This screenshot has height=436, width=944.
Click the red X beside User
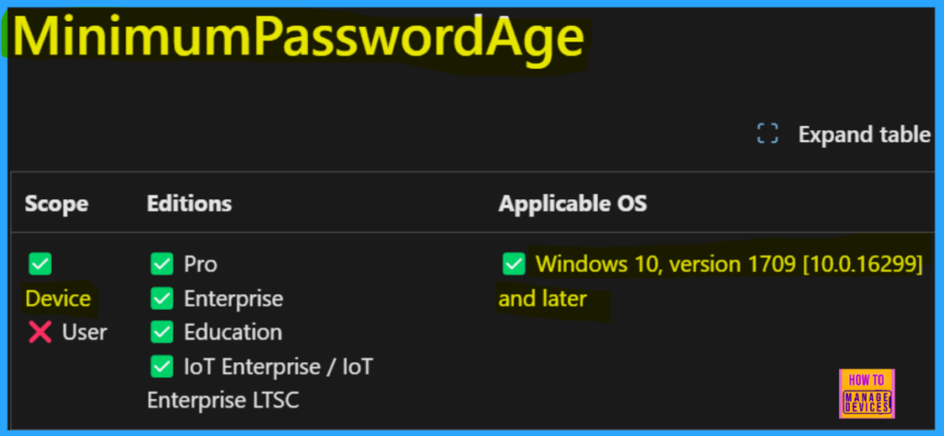(40, 332)
